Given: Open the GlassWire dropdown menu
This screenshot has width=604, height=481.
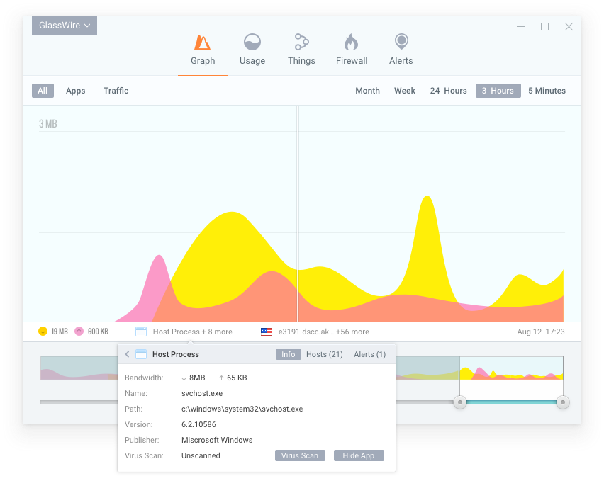Looking at the screenshot, I should [x=65, y=26].
